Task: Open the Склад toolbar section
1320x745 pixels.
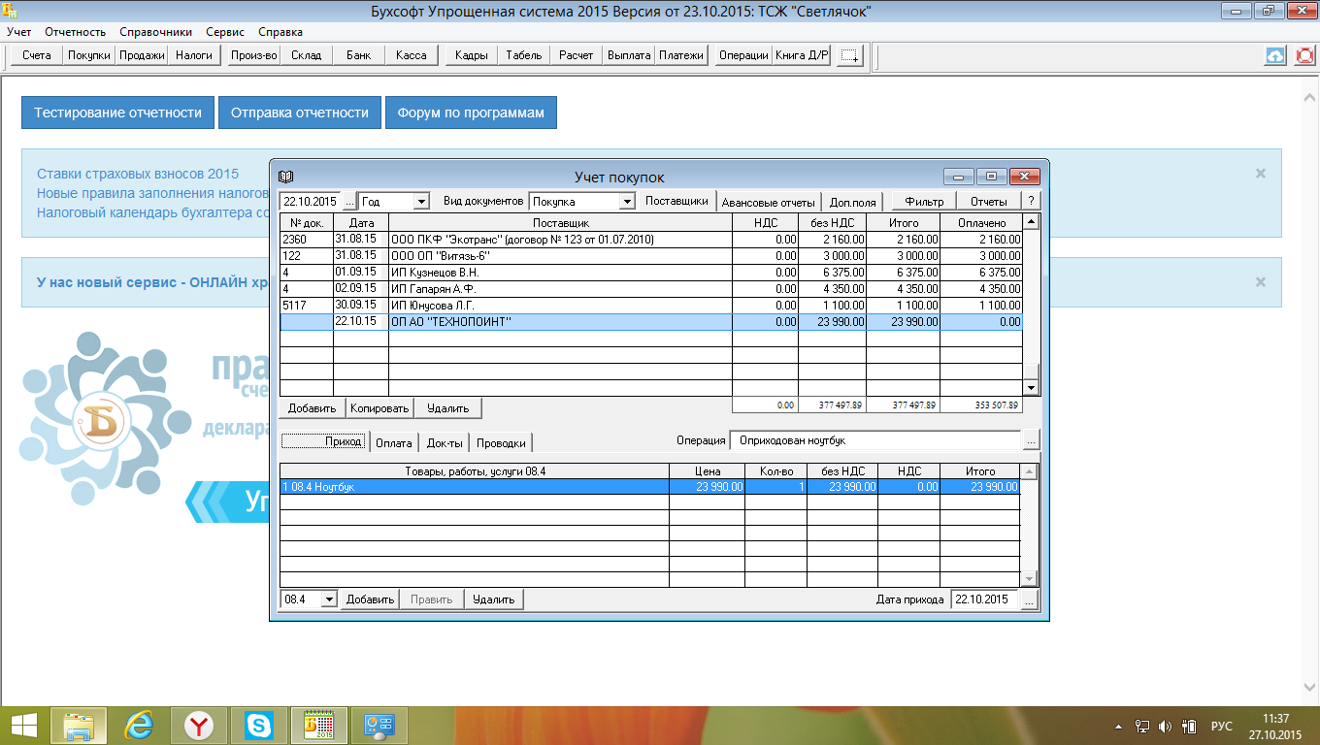Action: 306,55
